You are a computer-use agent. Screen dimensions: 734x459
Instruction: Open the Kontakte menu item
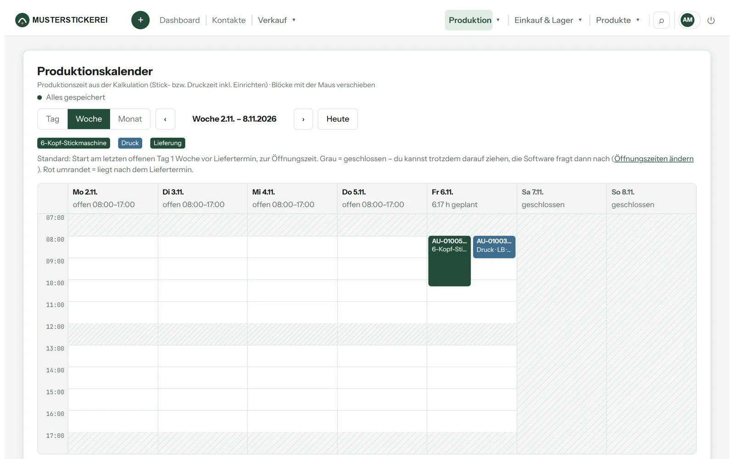pyautogui.click(x=228, y=20)
